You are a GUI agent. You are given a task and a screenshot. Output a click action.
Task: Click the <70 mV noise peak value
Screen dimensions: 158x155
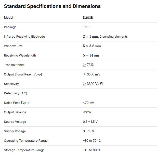pyautogui.click(x=88, y=103)
